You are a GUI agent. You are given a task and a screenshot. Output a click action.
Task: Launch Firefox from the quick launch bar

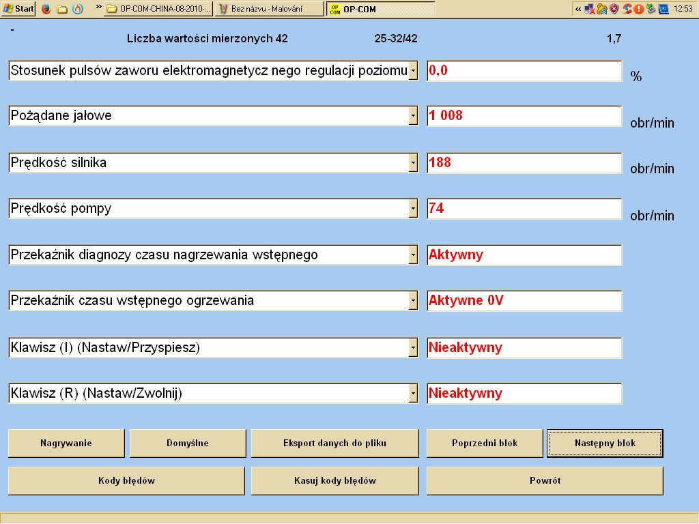click(x=46, y=9)
